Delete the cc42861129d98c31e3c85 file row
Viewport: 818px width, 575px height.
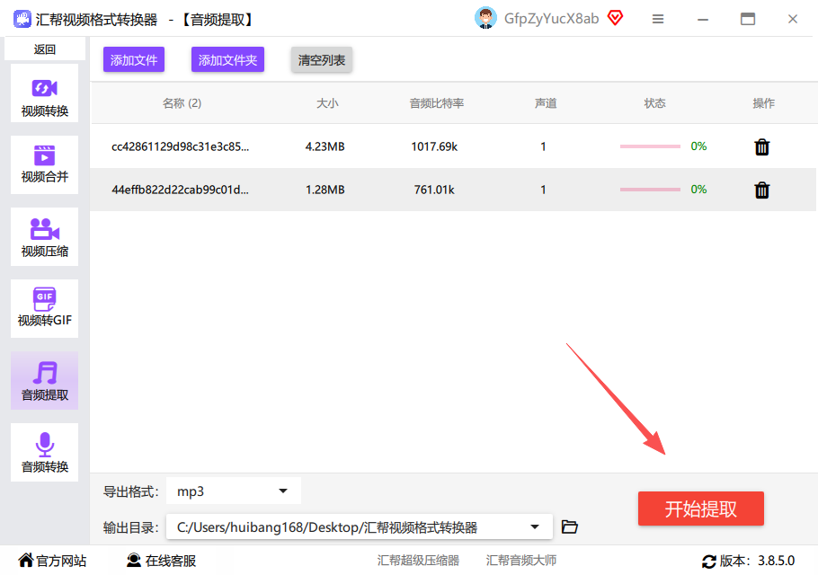pos(761,147)
